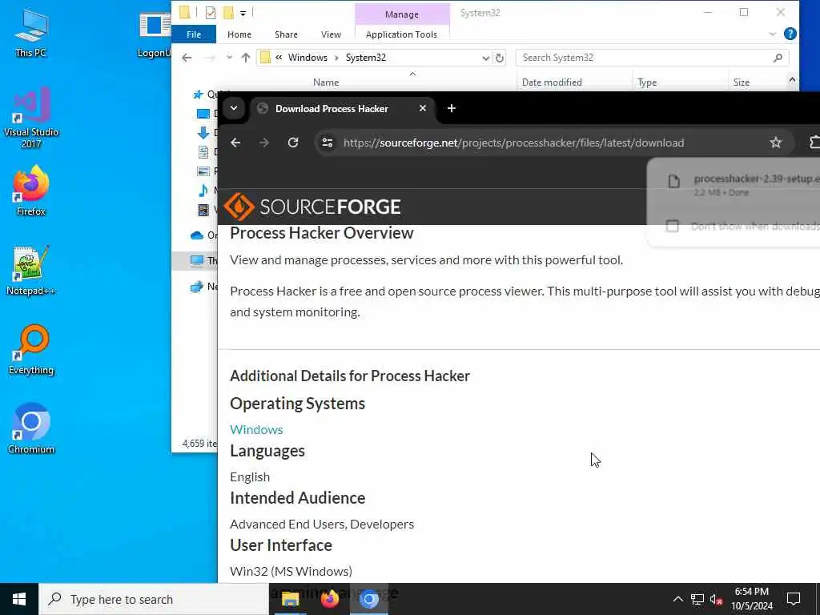Select the Manage contextual tab in Explorer
The image size is (820, 615).
[x=402, y=14]
